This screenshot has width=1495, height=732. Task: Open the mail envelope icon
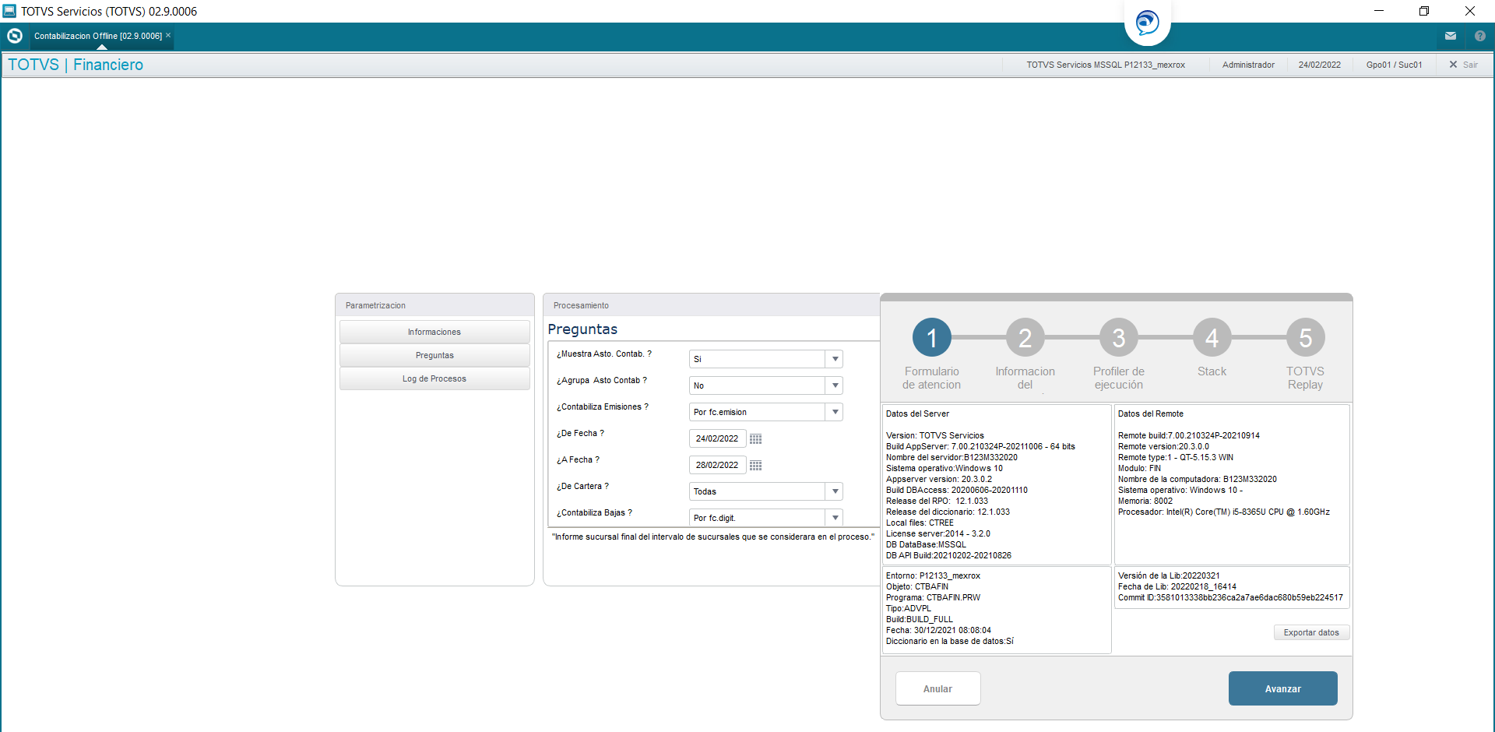tap(1451, 36)
